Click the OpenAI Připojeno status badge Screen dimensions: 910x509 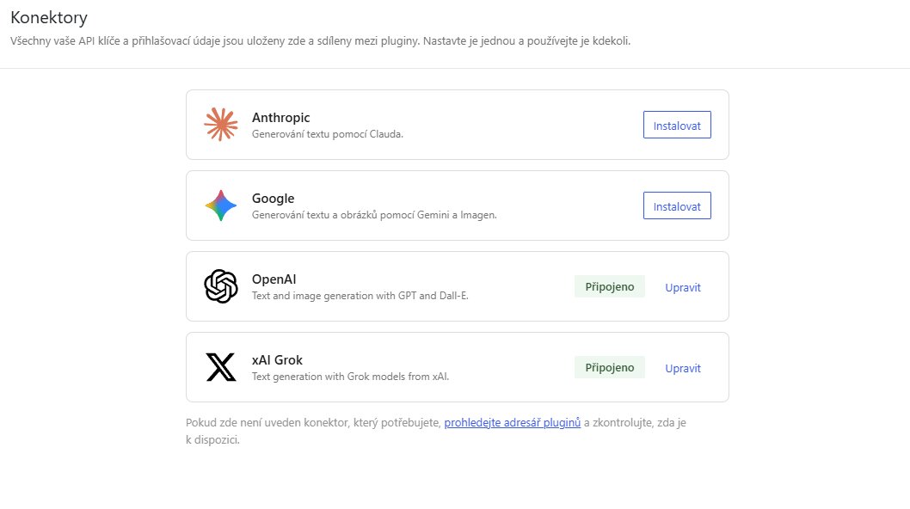[609, 286]
